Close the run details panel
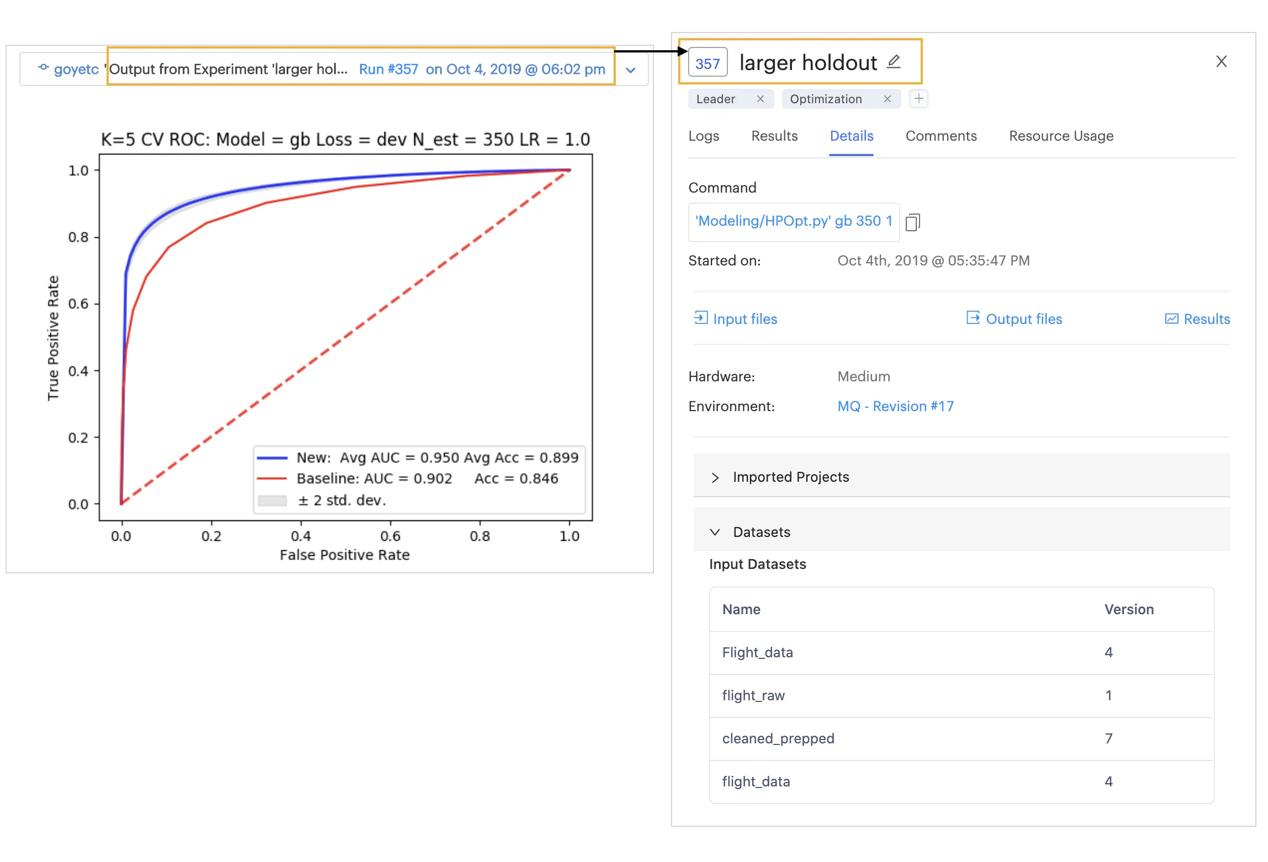Screen dimensions: 1268x862 pos(1221,61)
